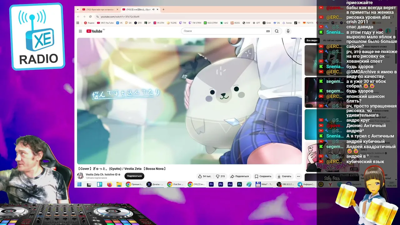This screenshot has height=225, width=400.
Task: Open the YouTube guide hamburger menu
Action: tap(80, 31)
